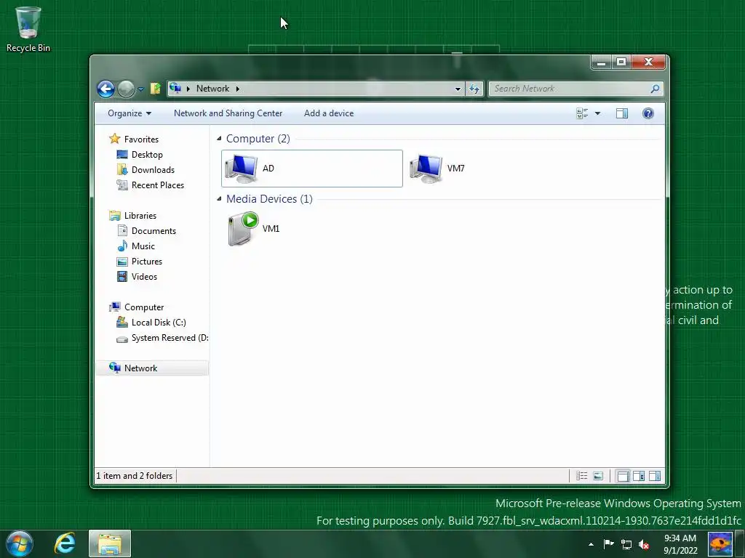Viewport: 745px width, 558px height.
Task: Click the folder icon beside navigation arrows
Action: pyautogui.click(x=156, y=89)
